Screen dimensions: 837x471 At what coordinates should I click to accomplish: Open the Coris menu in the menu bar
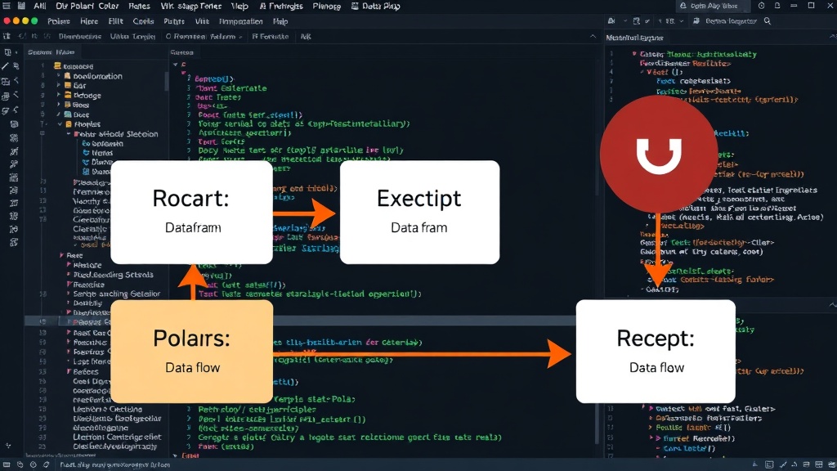point(143,21)
